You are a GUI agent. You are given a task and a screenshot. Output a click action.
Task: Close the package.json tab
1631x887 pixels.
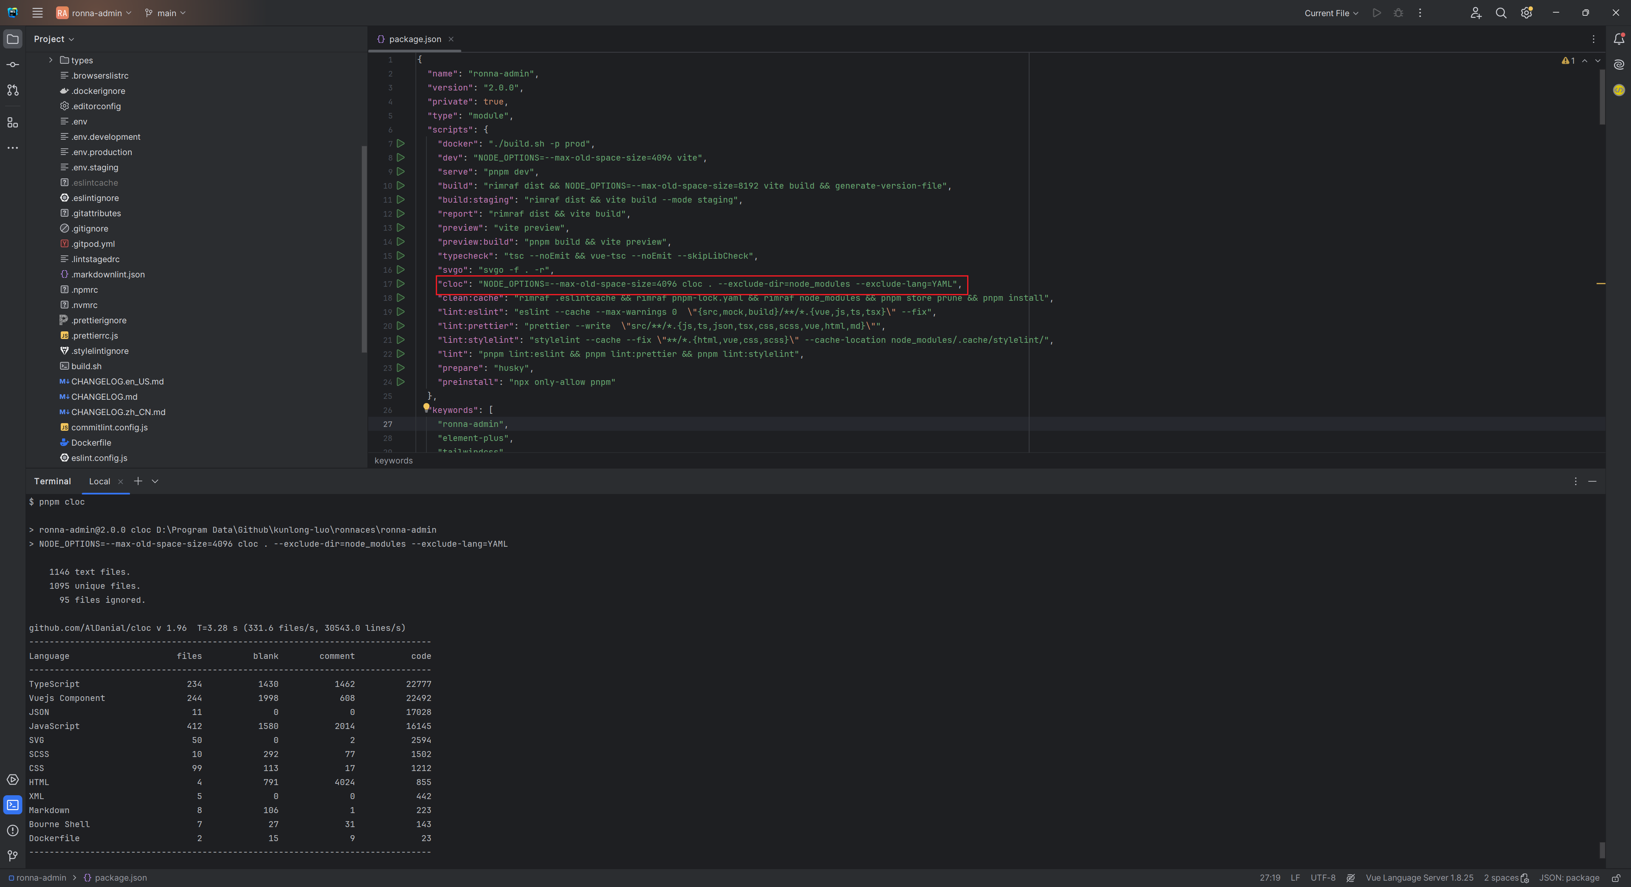451,39
